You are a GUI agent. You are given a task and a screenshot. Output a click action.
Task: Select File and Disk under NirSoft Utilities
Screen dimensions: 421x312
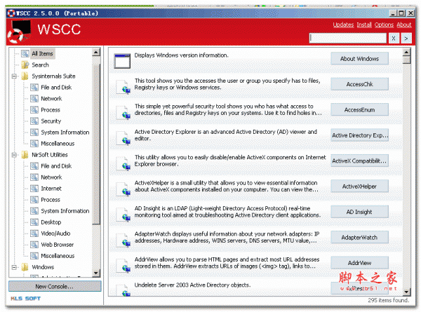[56, 165]
